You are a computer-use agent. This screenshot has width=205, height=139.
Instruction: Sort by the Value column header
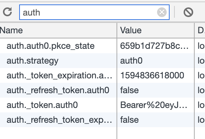(156, 30)
